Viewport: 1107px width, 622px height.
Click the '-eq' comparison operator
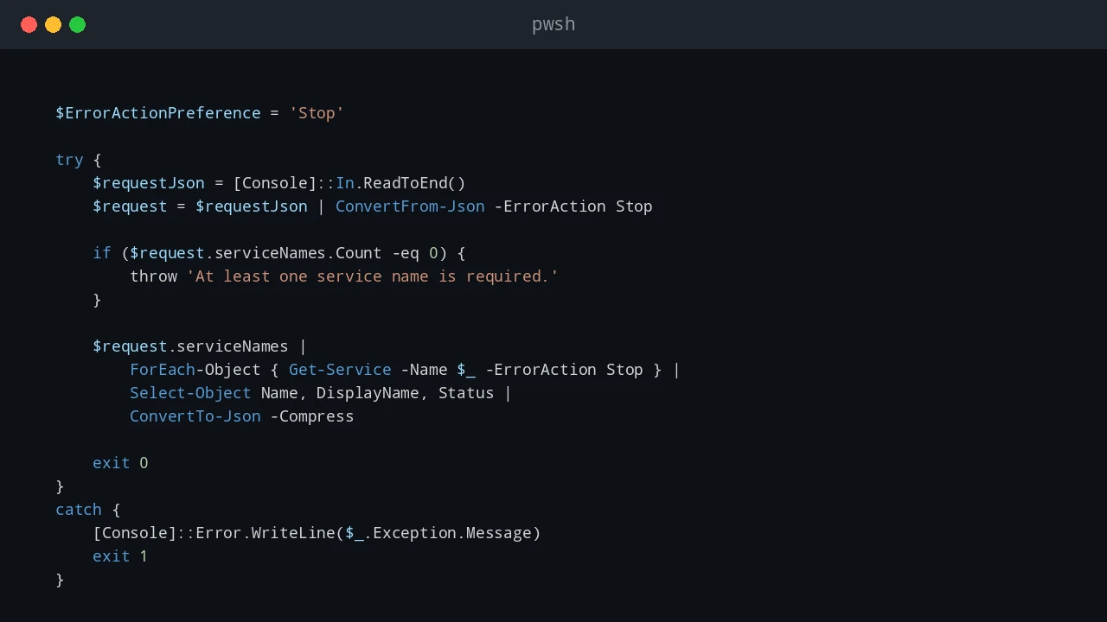(x=406, y=253)
